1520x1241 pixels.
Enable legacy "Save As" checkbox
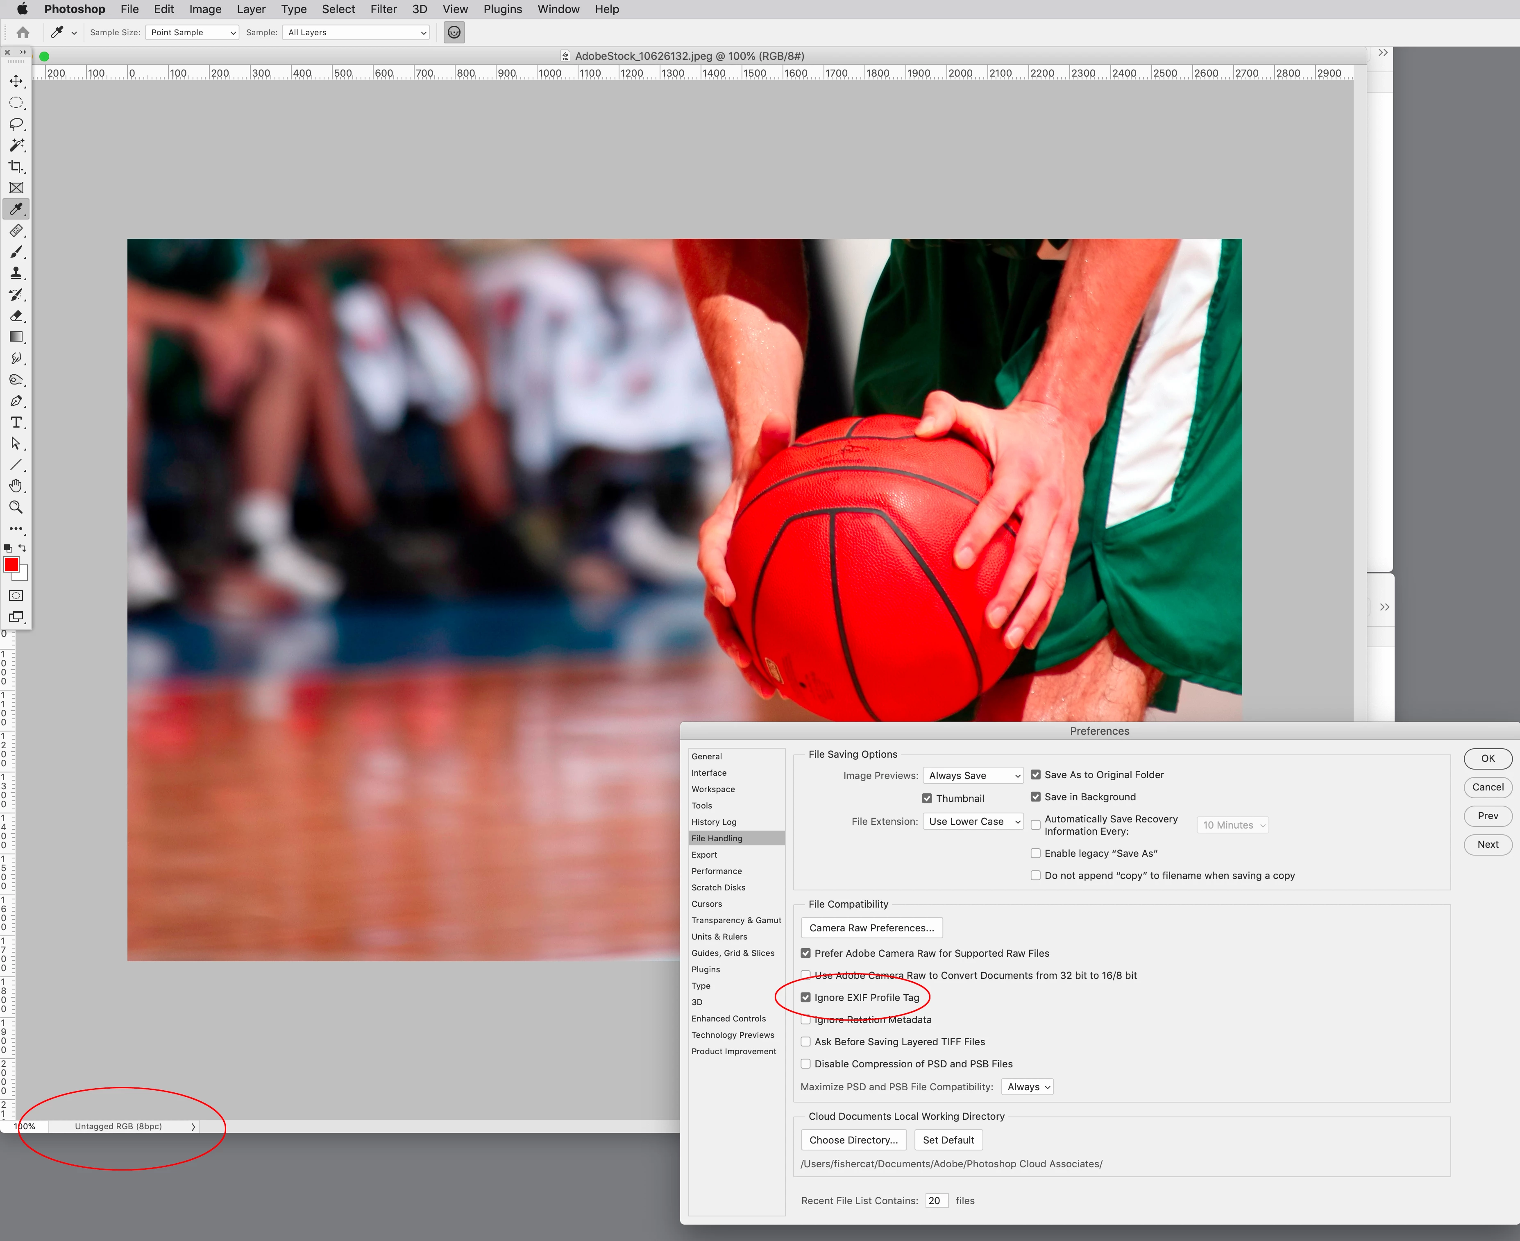pyautogui.click(x=1035, y=853)
